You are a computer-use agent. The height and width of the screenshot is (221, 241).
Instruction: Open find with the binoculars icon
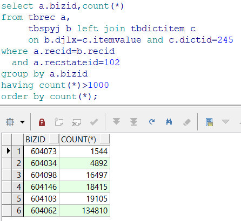tap(169, 122)
